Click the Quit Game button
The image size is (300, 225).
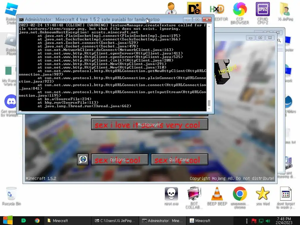point(180,159)
